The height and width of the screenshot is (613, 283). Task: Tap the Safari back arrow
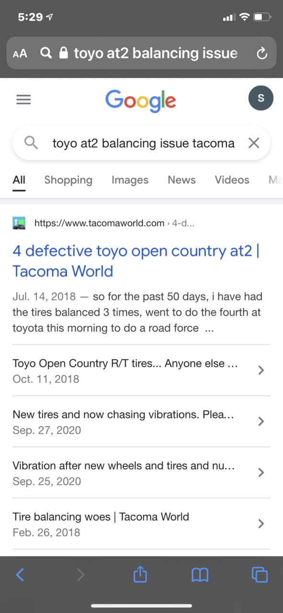tap(20, 574)
